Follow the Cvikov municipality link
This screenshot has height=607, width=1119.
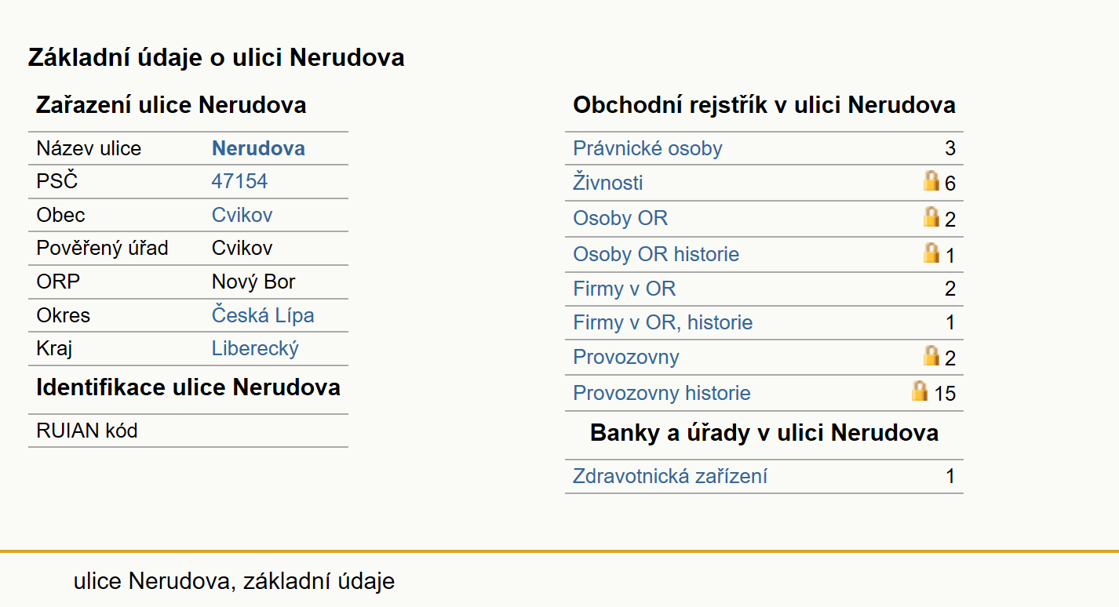242,215
